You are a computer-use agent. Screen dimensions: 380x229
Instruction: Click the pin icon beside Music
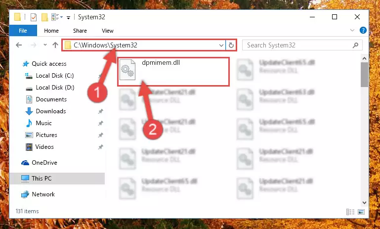tap(101, 123)
